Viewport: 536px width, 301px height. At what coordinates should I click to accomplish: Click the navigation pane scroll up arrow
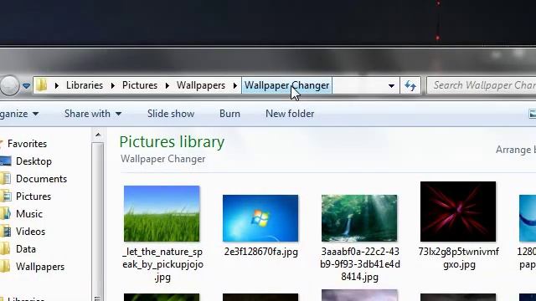tap(98, 135)
